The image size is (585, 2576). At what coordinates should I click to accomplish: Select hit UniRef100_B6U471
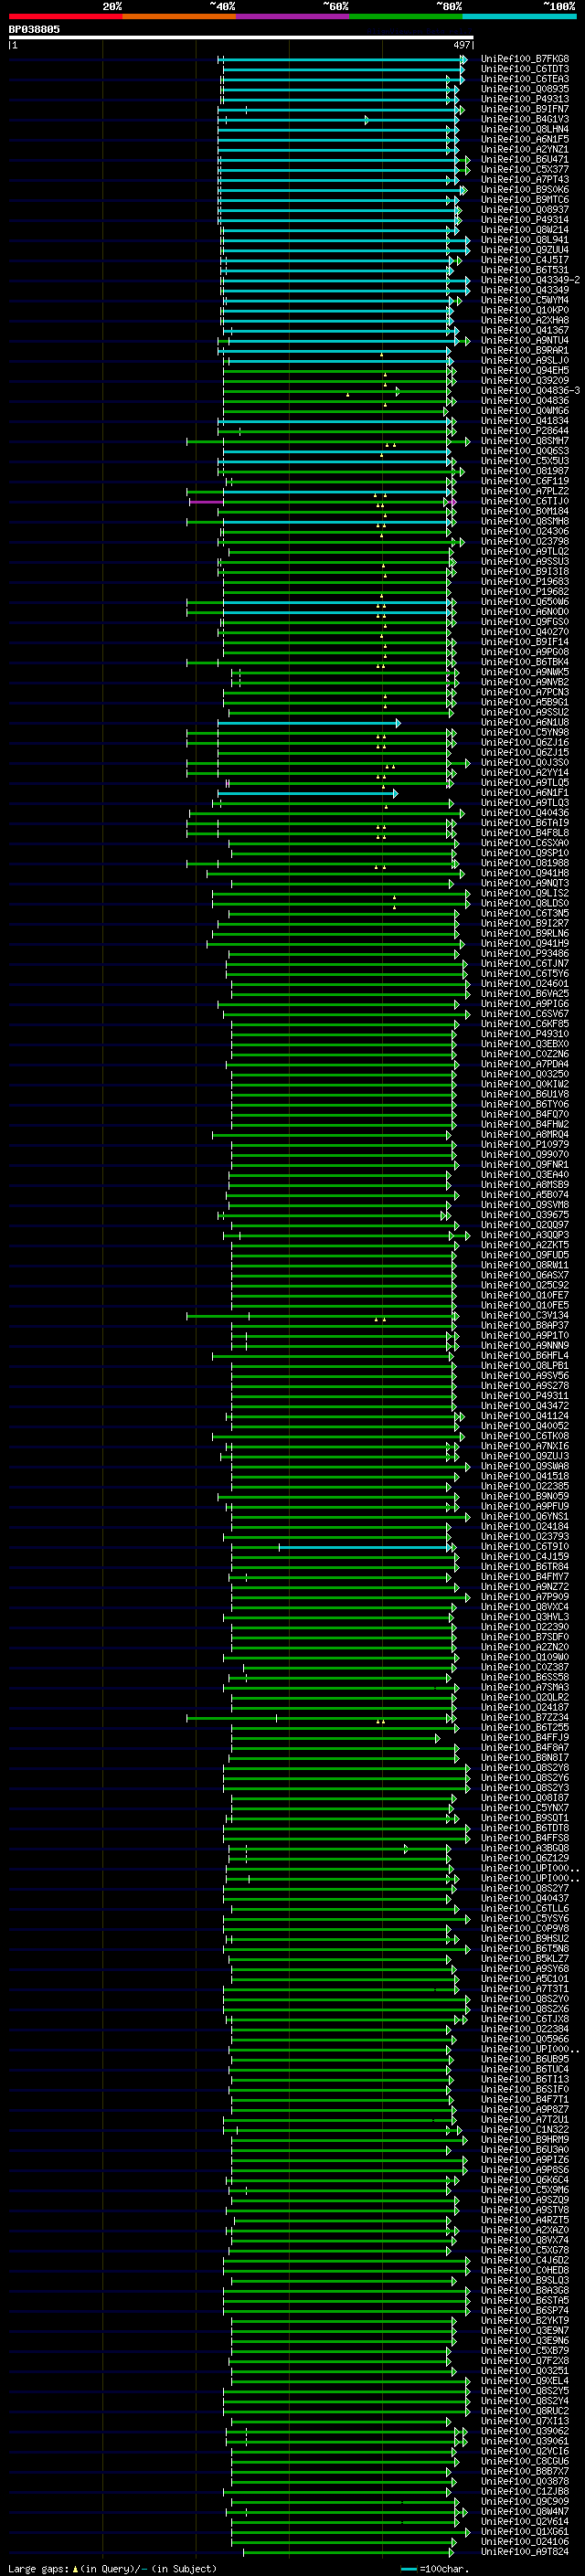[x=525, y=159]
